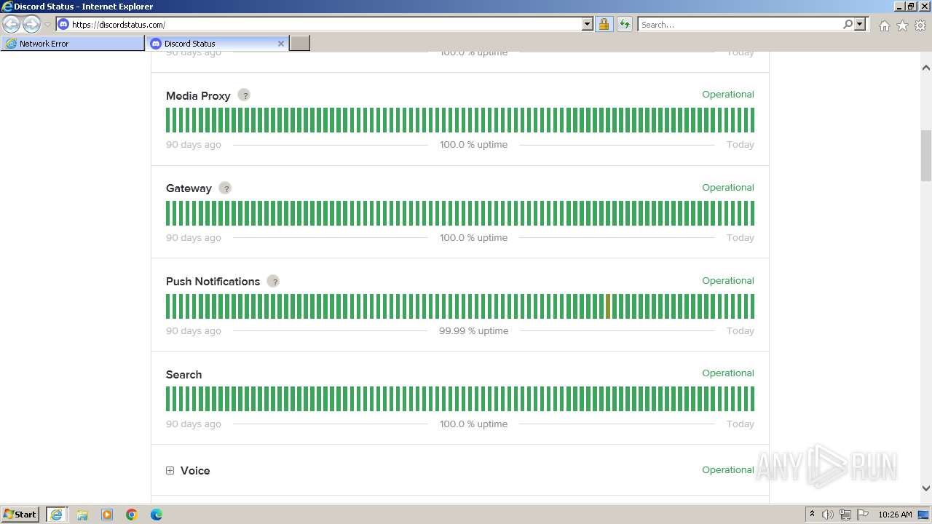Click the Media Proxy component name
This screenshot has width=932, height=524.
[198, 95]
